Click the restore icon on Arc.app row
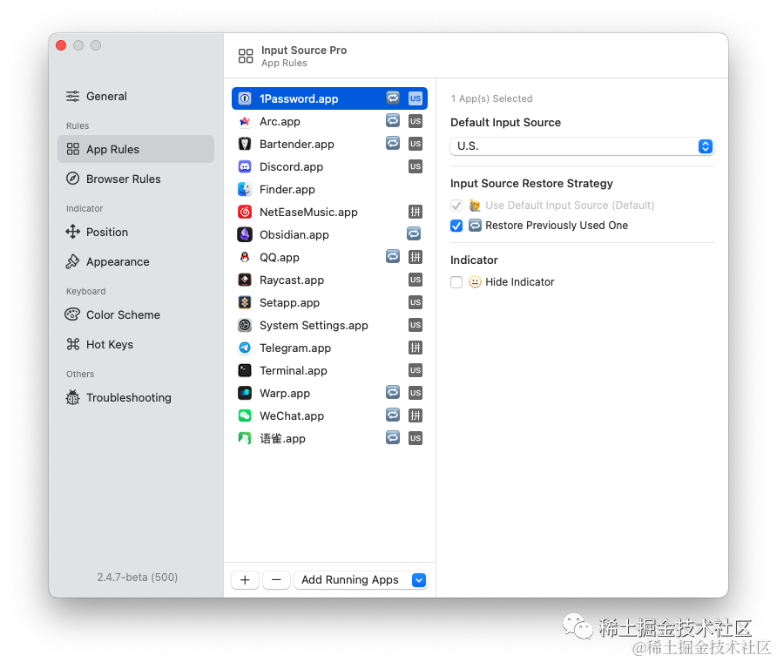The height and width of the screenshot is (662, 777). click(x=393, y=121)
